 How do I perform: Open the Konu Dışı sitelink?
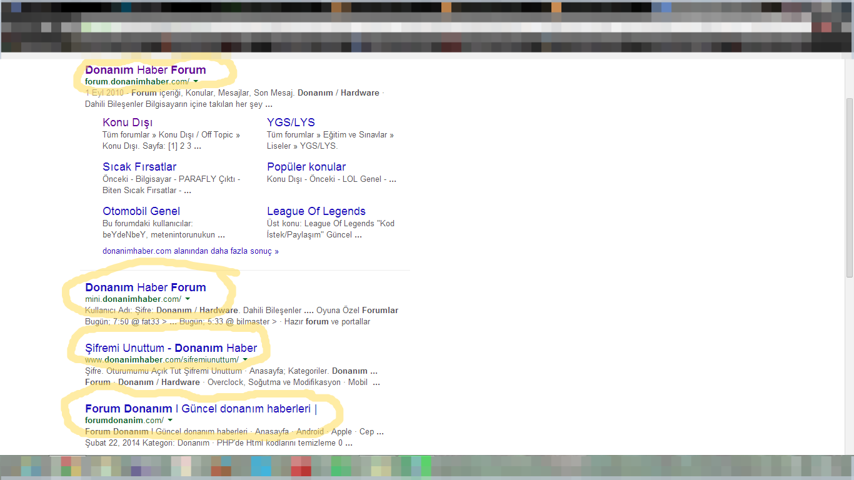[128, 122]
